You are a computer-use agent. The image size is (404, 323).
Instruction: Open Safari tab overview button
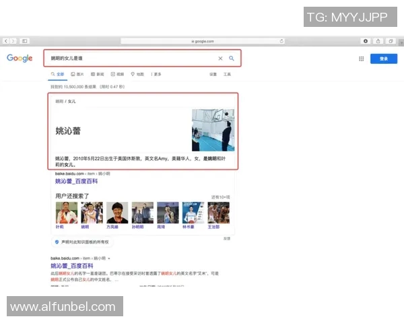tap(391, 41)
